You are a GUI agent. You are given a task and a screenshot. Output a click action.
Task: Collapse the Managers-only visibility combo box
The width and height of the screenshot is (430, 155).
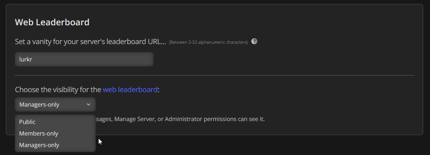pyautogui.click(x=55, y=104)
